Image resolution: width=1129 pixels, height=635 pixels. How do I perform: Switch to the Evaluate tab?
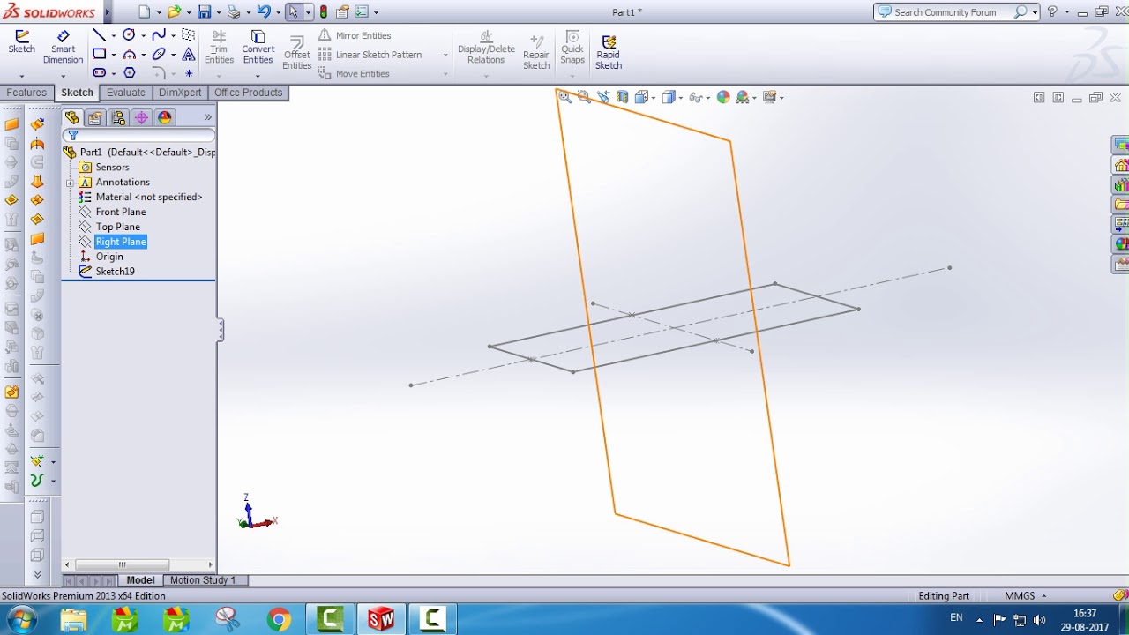click(125, 93)
